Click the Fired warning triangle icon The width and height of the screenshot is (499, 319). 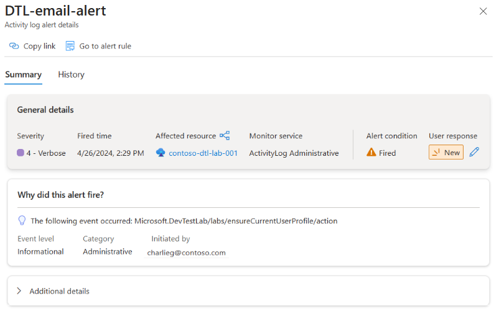371,152
